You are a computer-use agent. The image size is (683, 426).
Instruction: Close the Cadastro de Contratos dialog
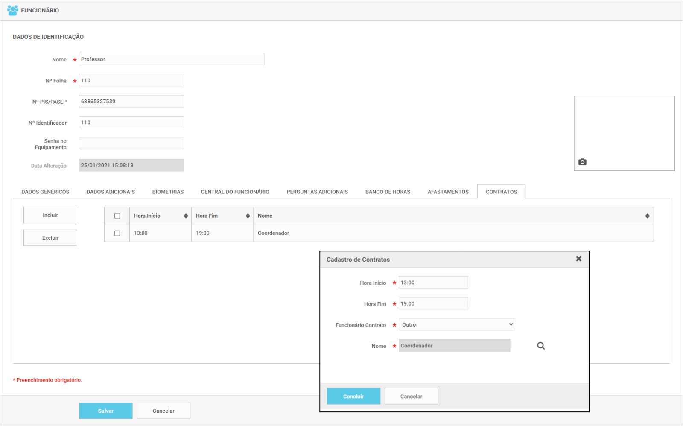(x=578, y=259)
